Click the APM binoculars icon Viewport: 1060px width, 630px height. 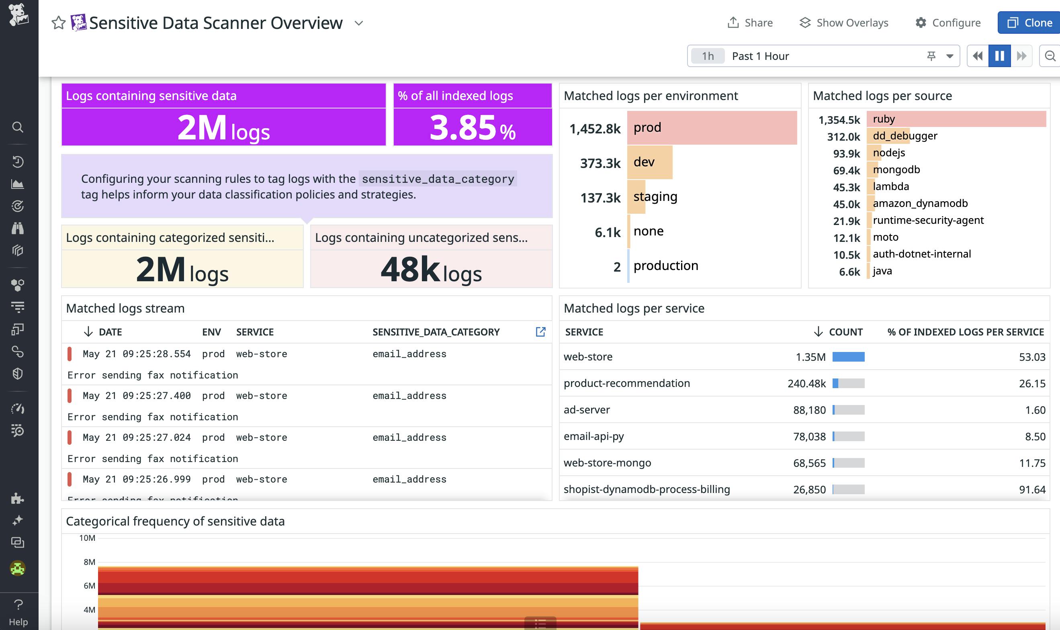(17, 228)
